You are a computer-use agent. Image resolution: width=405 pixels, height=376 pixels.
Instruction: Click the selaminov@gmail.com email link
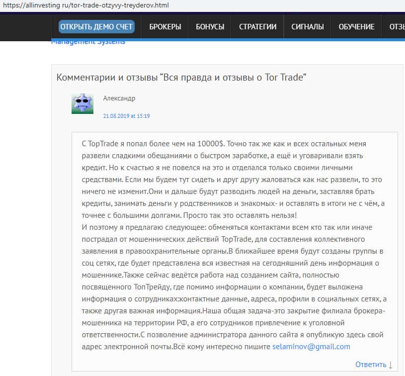311,347
